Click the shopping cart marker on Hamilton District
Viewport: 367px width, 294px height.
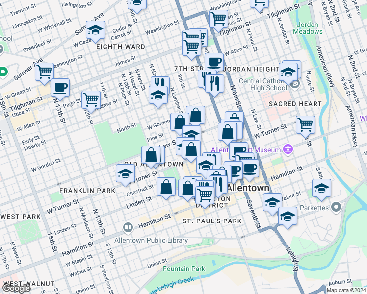205,196
